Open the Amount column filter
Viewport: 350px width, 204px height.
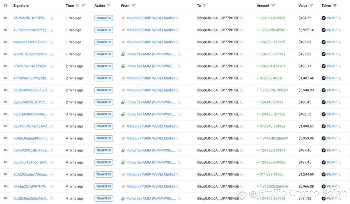[x=273, y=5]
